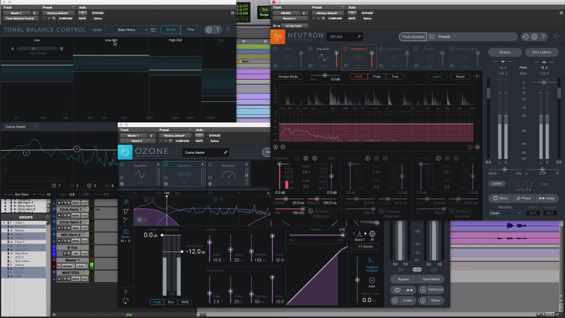Image resolution: width=565 pixels, height=318 pixels.
Task: Open Ozone plugin factory default preset dropdown
Action: point(175,135)
